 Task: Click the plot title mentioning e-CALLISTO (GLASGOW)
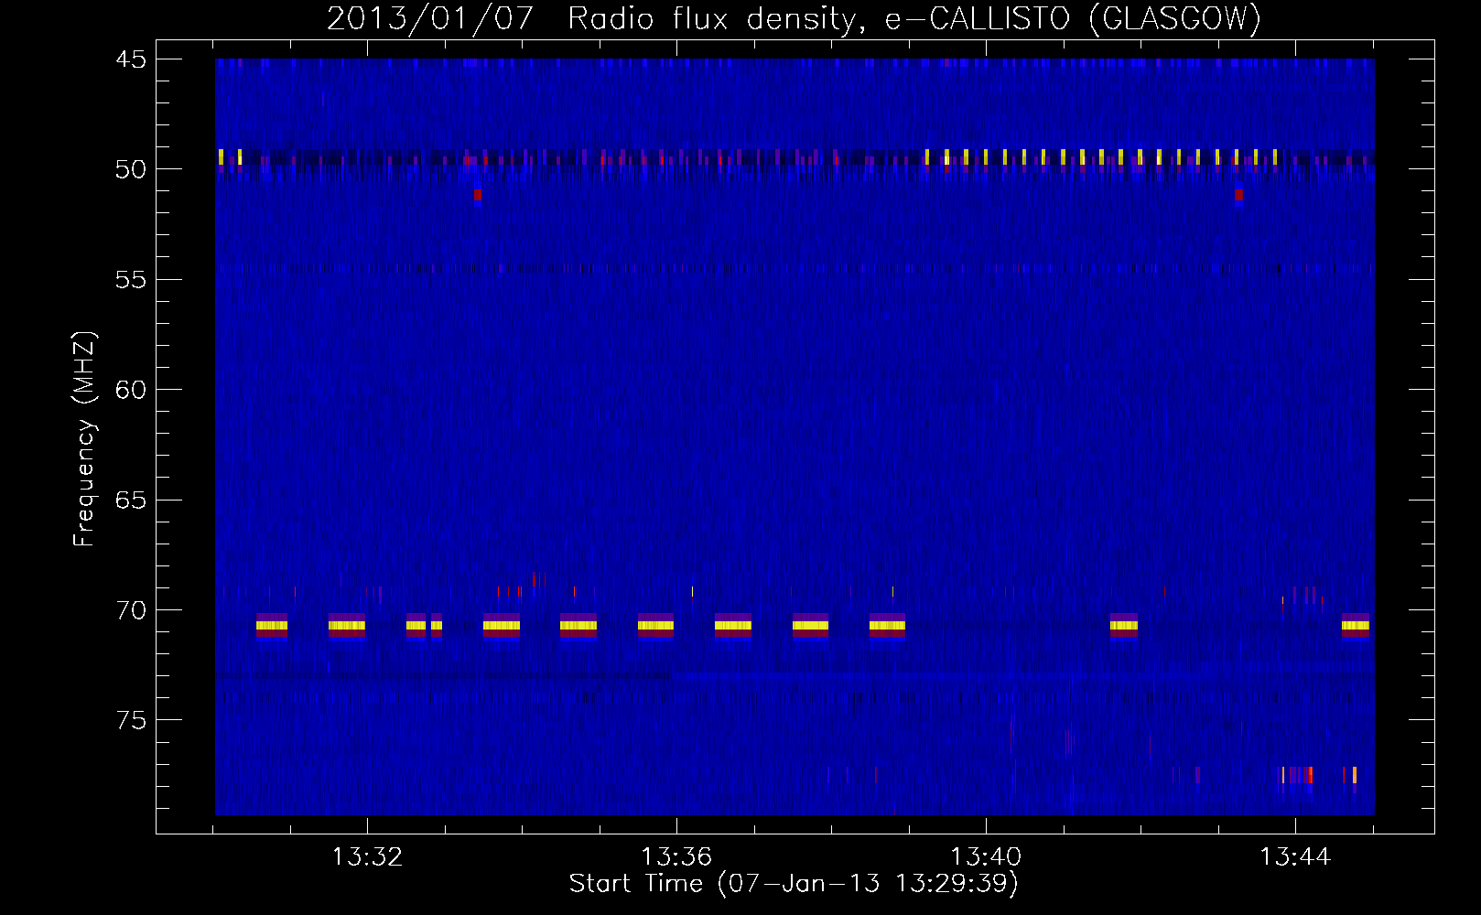pos(794,18)
